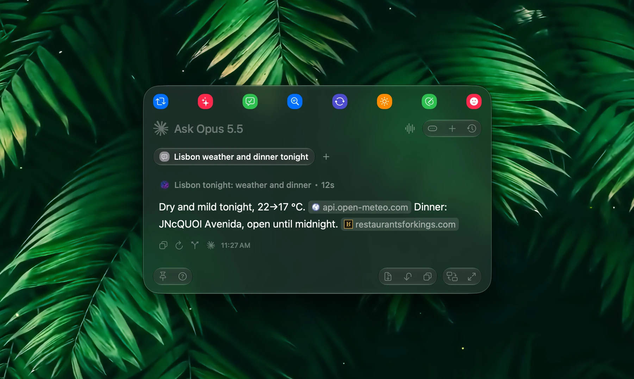The image size is (634, 379).
Task: Click the green compose pencil shortcut icon
Action: point(429,101)
